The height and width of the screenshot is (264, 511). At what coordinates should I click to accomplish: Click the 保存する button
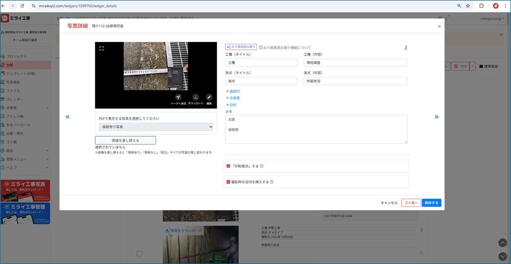tap(431, 203)
